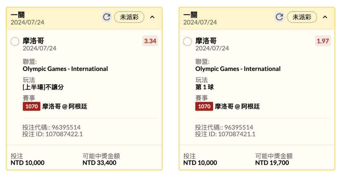Open 摩洛哥 @ 阿根廷 match in left card
Image resolution: width=343 pixels, height=182 pixels.
[x=65, y=107]
